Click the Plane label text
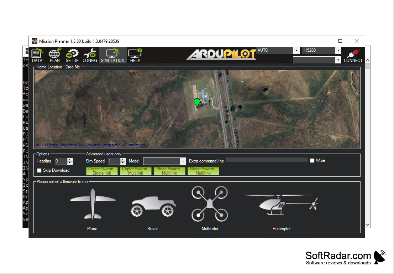 pos(92,229)
